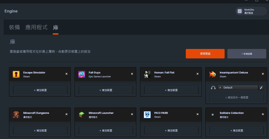Image resolution: width=269 pixels, height=139 pixels.
Task: Click the Escape Simulator keyhole icon
Action: point(16,74)
